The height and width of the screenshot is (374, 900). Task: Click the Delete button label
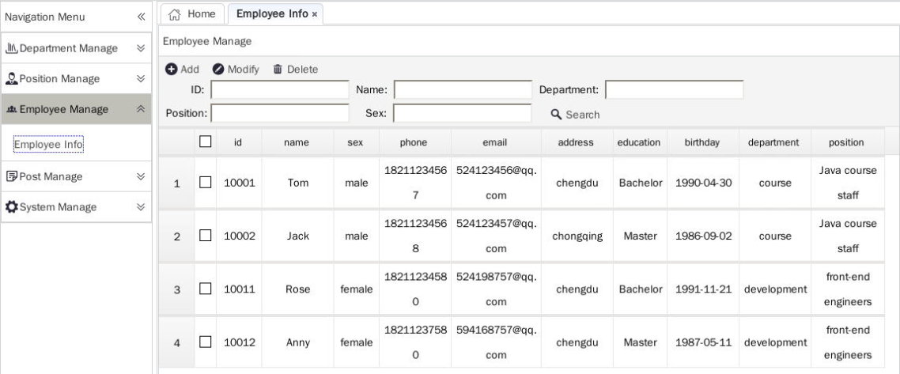[x=302, y=70]
